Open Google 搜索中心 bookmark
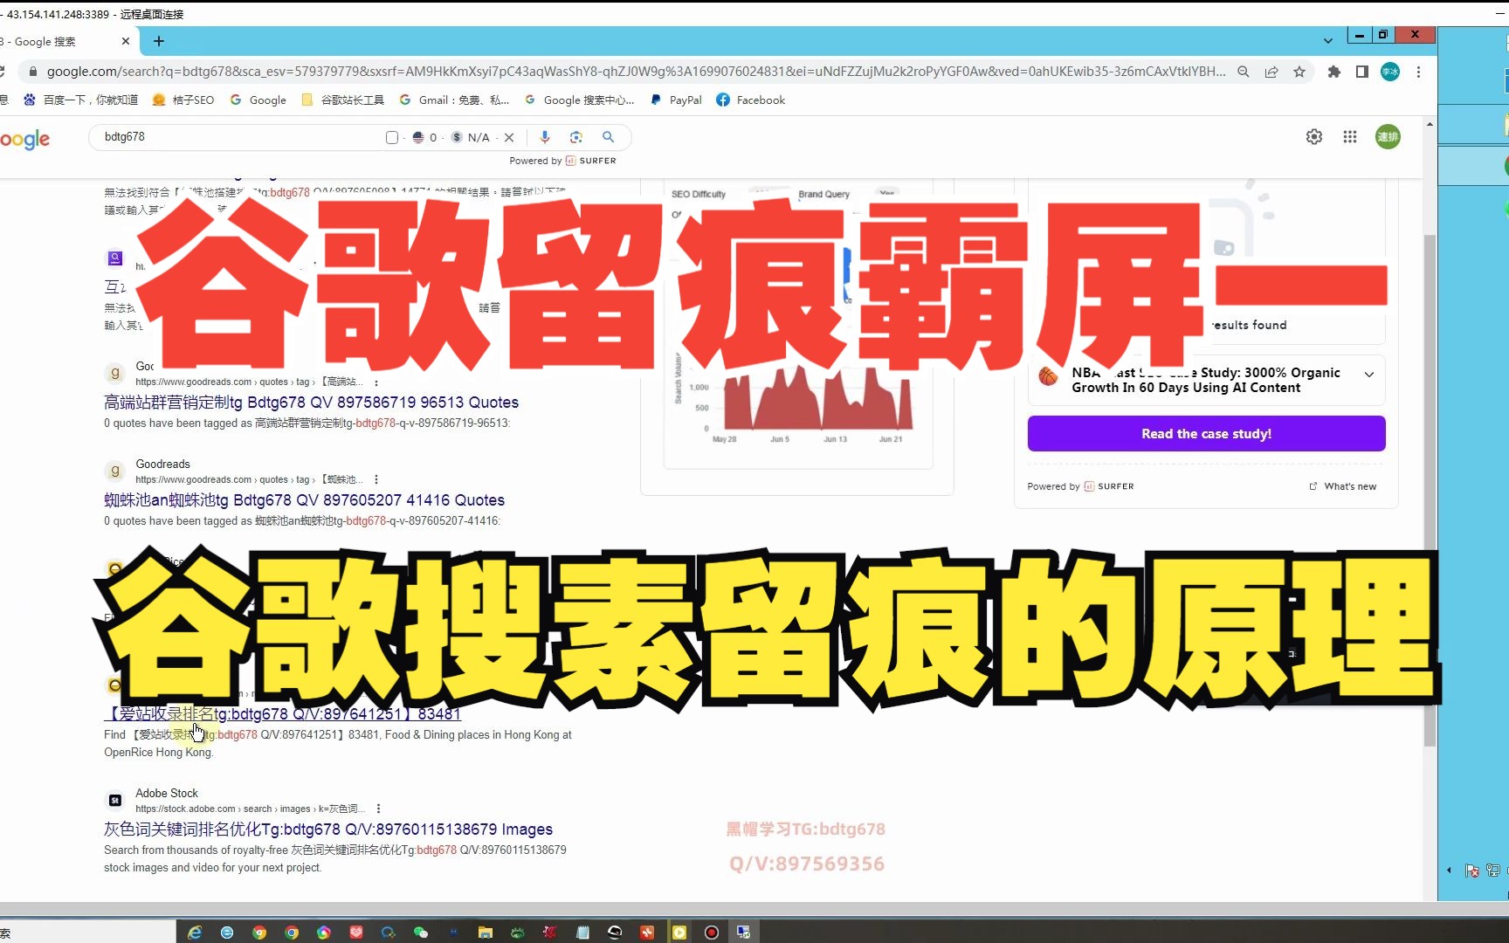 [579, 100]
